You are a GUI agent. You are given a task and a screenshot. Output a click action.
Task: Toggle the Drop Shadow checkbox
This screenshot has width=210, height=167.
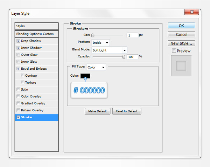click(x=18, y=41)
